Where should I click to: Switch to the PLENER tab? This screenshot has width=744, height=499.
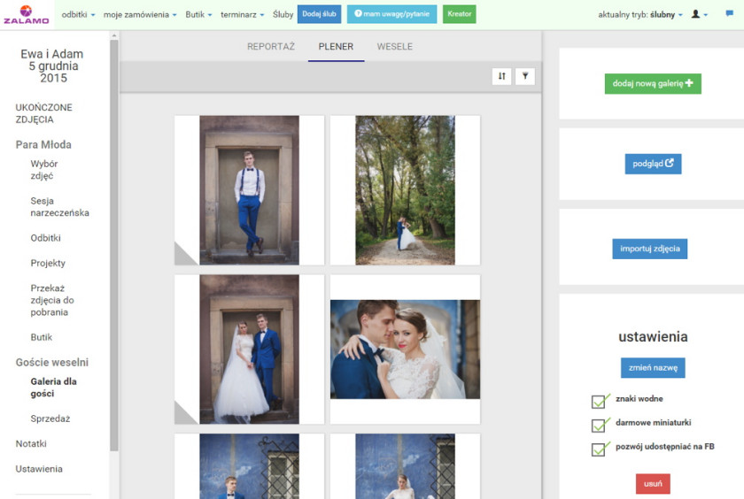coord(336,46)
